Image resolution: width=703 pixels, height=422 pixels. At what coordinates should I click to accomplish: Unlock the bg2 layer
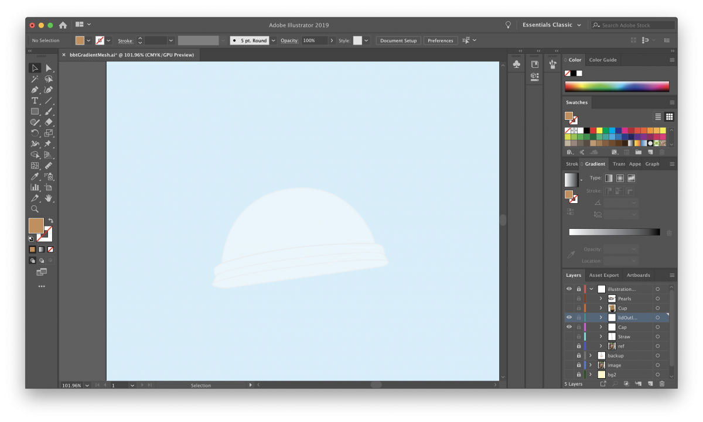579,375
